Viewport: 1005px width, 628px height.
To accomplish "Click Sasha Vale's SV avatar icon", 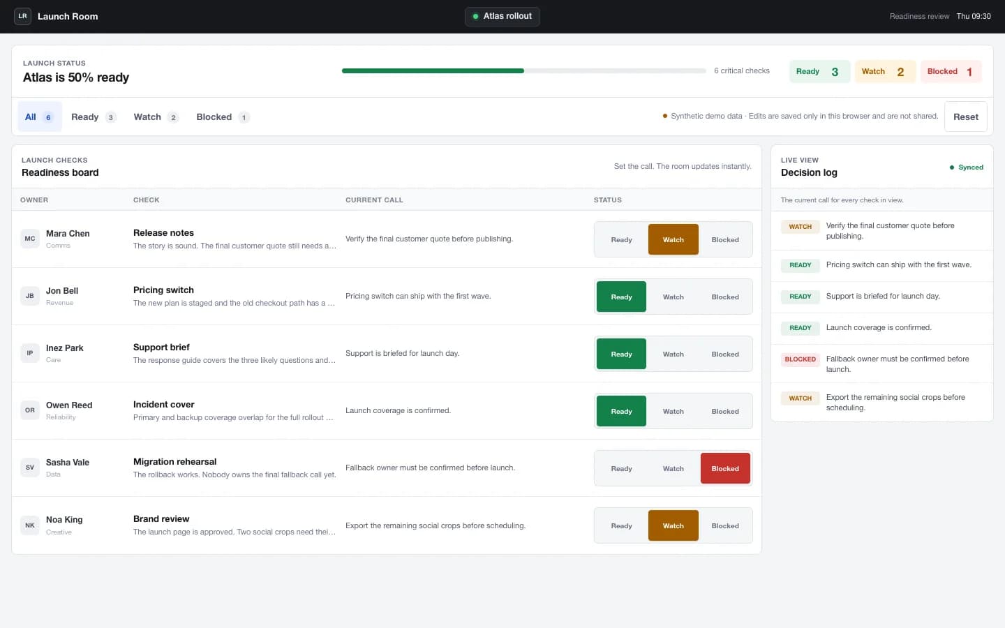I will click(x=30, y=468).
